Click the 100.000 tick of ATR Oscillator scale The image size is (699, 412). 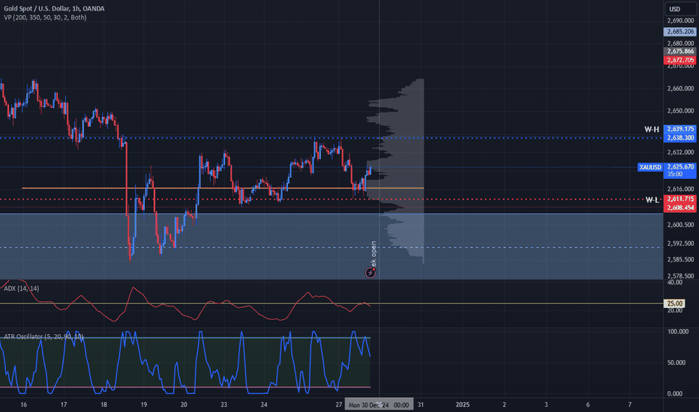[x=677, y=331]
